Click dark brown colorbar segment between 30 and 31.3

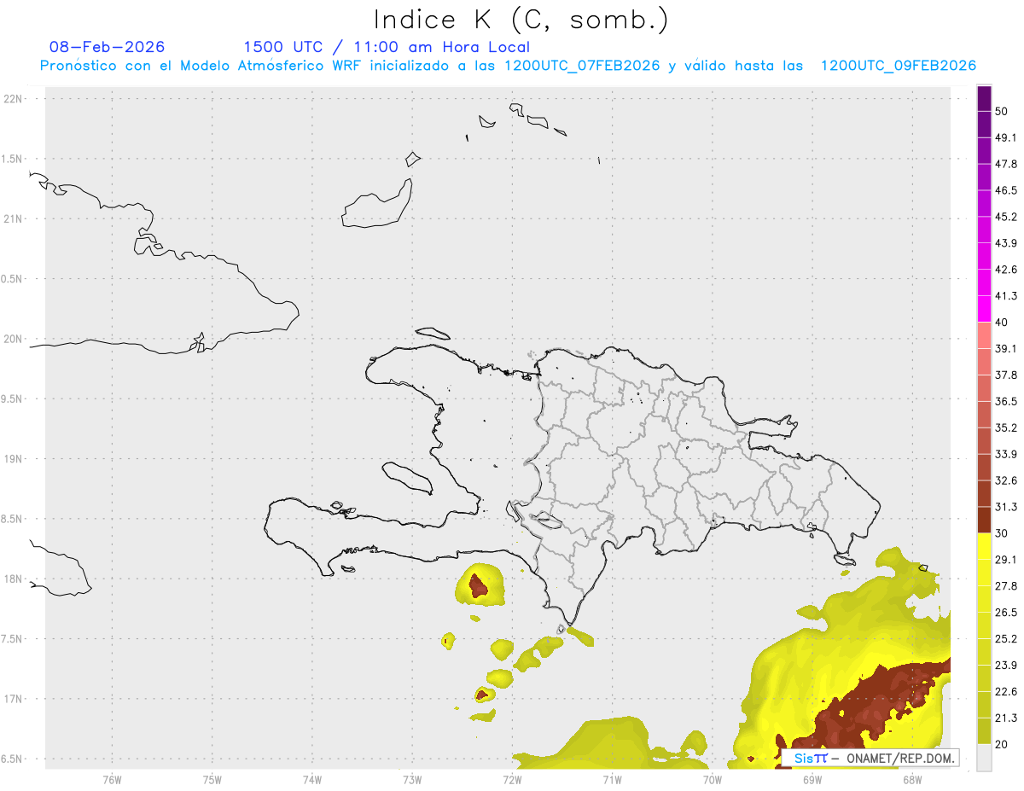click(x=984, y=520)
